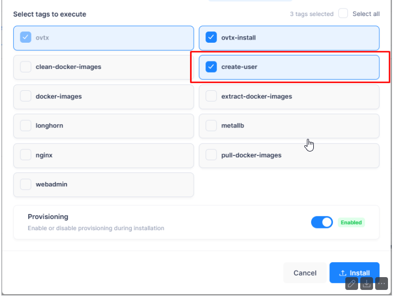Check the webadmin tag checkbox
Viewport: 396px width, 299px height.
point(26,185)
